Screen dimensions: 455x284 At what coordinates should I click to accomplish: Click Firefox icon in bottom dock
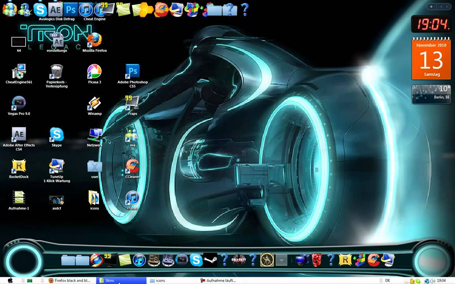point(96,260)
